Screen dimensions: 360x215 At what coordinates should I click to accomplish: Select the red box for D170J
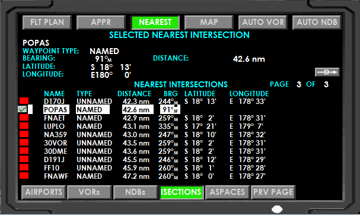click(24, 101)
